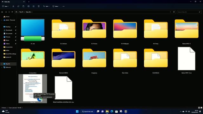This screenshot has height=114, width=203.
Task: Switch to large thumbnails view status bar icon
Action: point(201,108)
